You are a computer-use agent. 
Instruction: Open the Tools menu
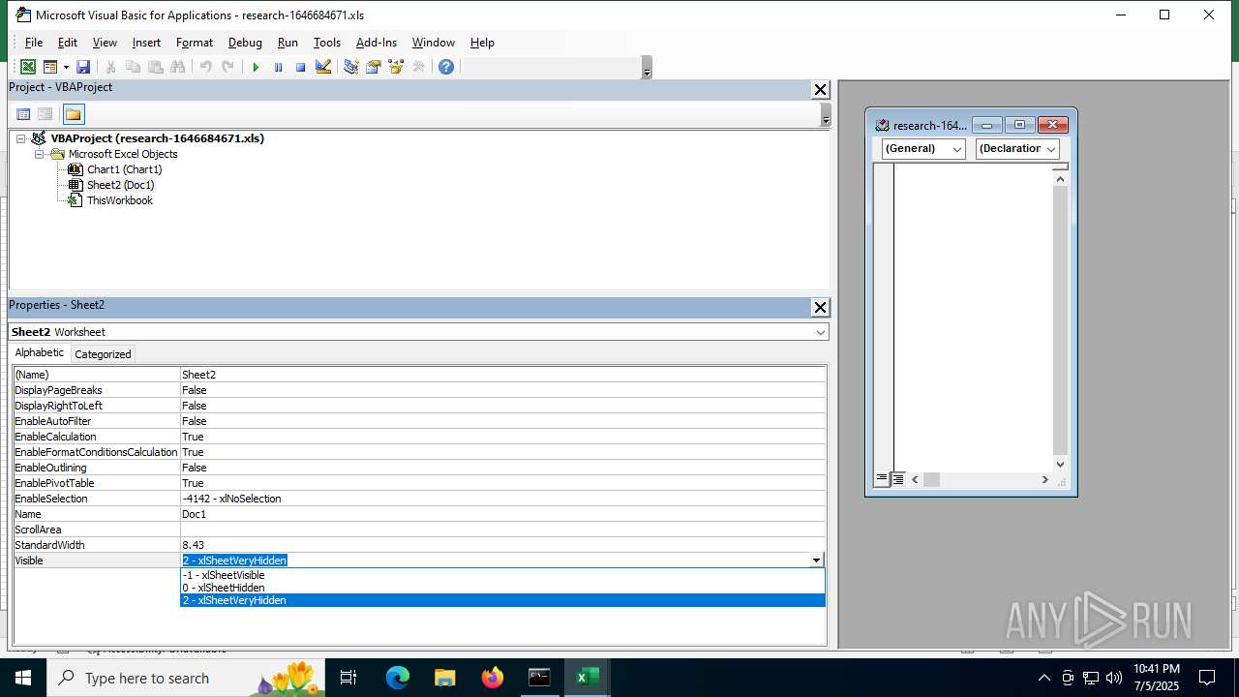(327, 43)
